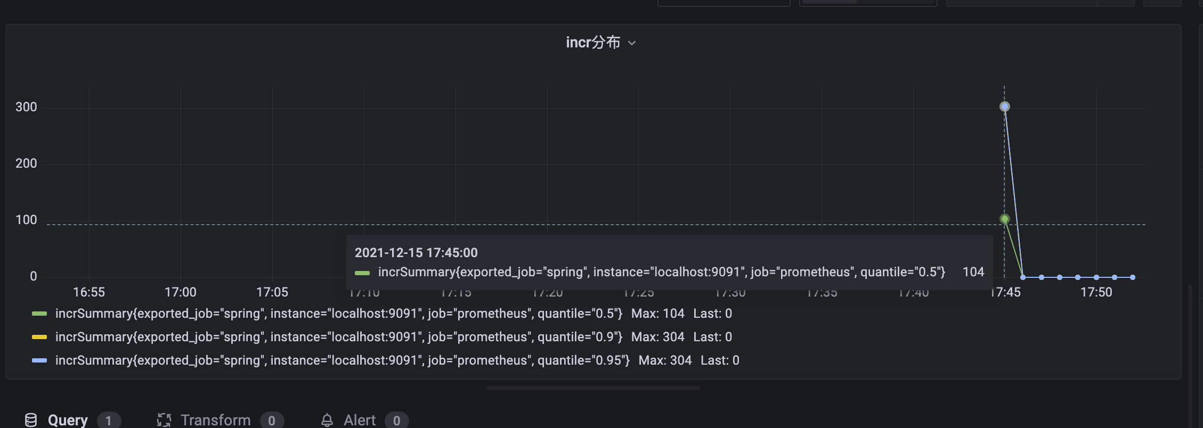
Task: Click the Alert bell icon
Action: tap(327, 420)
